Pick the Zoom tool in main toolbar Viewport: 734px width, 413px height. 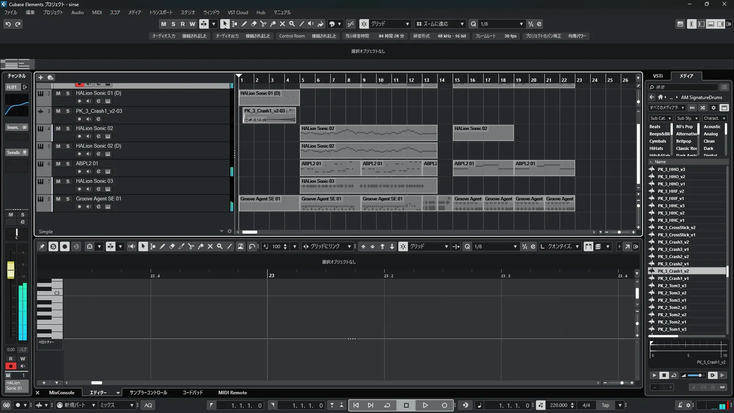[292, 24]
